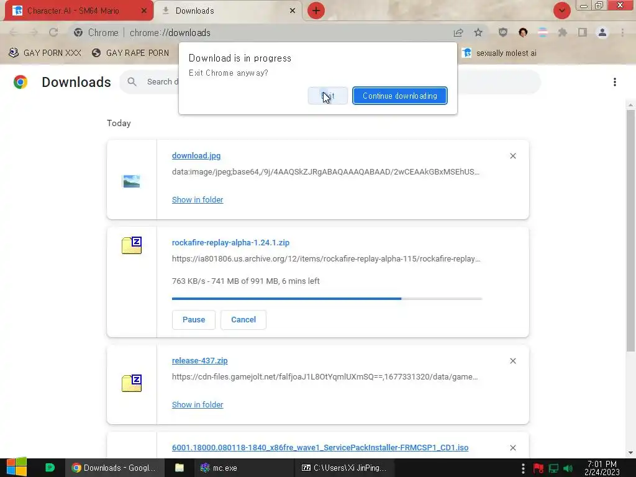Close the Character.AI tab

144,11
